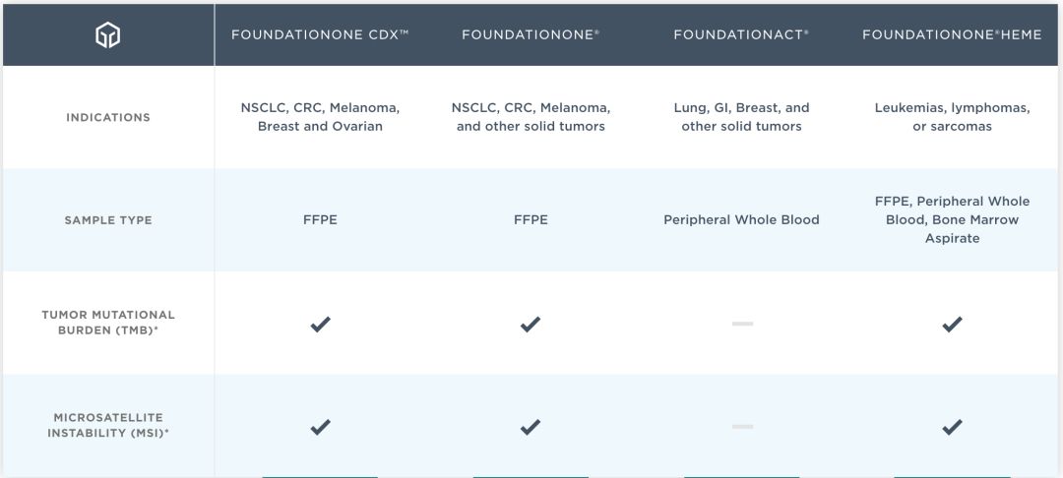The image size is (1063, 478).
Task: Click MSI checkmark in the FoundationOne column
Action: tap(531, 427)
